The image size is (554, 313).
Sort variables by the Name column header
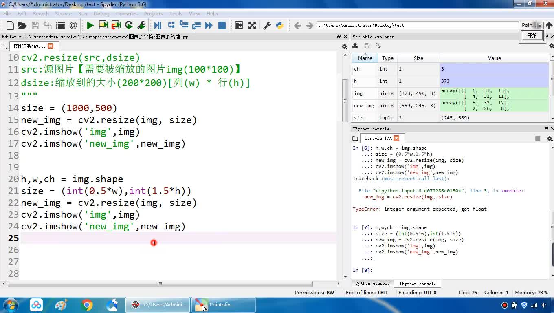click(365, 58)
